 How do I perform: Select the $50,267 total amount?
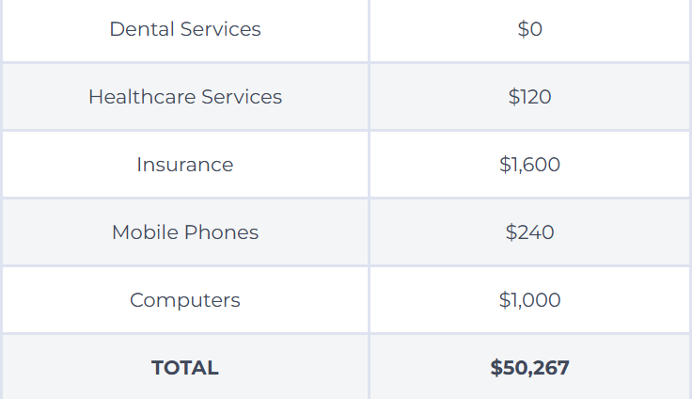click(529, 368)
